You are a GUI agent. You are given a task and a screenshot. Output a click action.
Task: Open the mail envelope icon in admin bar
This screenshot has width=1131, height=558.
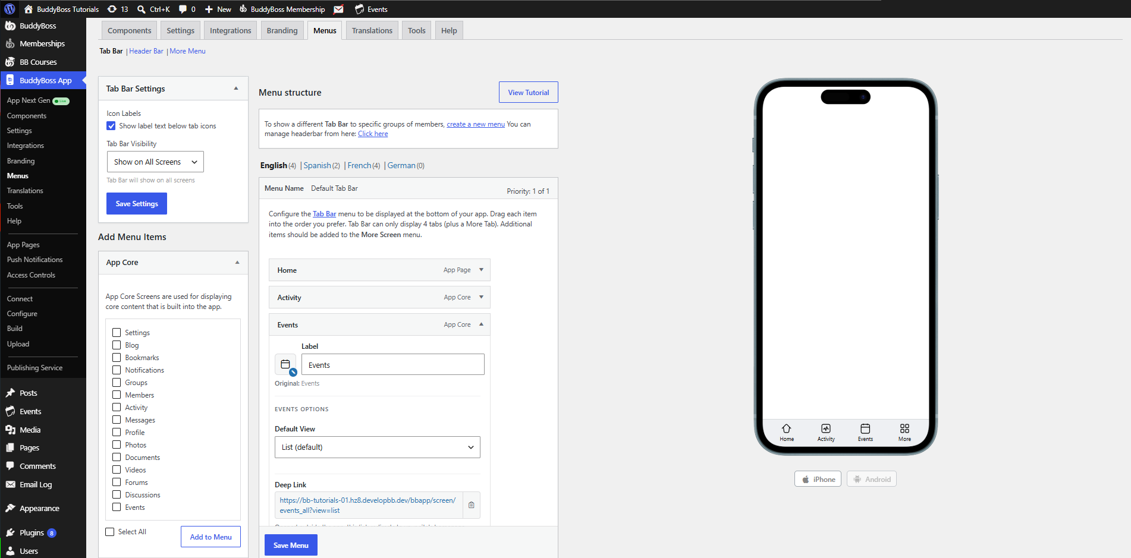tap(338, 9)
